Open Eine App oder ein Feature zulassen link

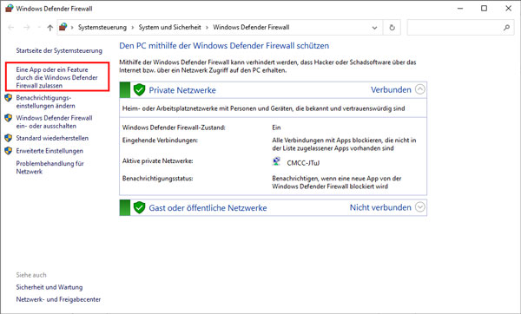56,78
